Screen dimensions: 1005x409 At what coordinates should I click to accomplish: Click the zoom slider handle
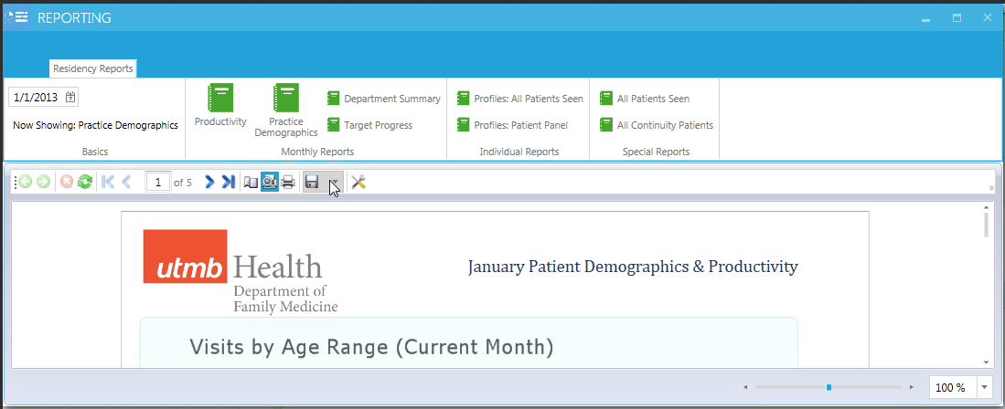(829, 387)
